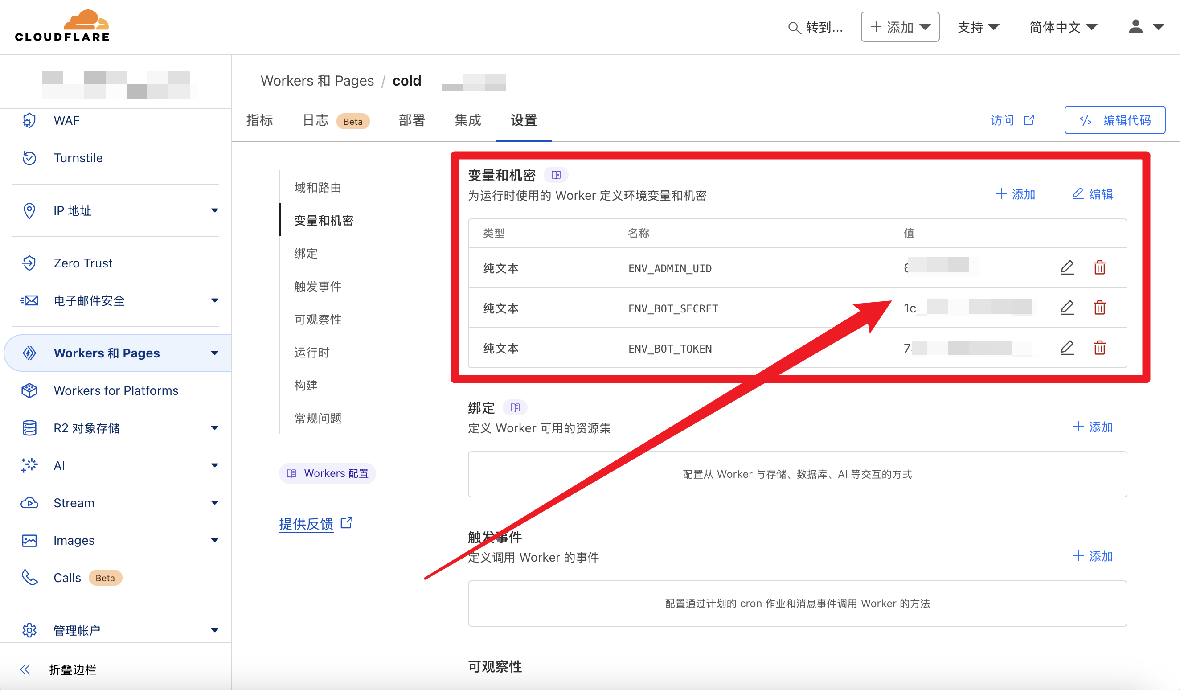The height and width of the screenshot is (690, 1180).
Task: Delete the ENV_ADMIN_UID variable
Action: point(1099,267)
